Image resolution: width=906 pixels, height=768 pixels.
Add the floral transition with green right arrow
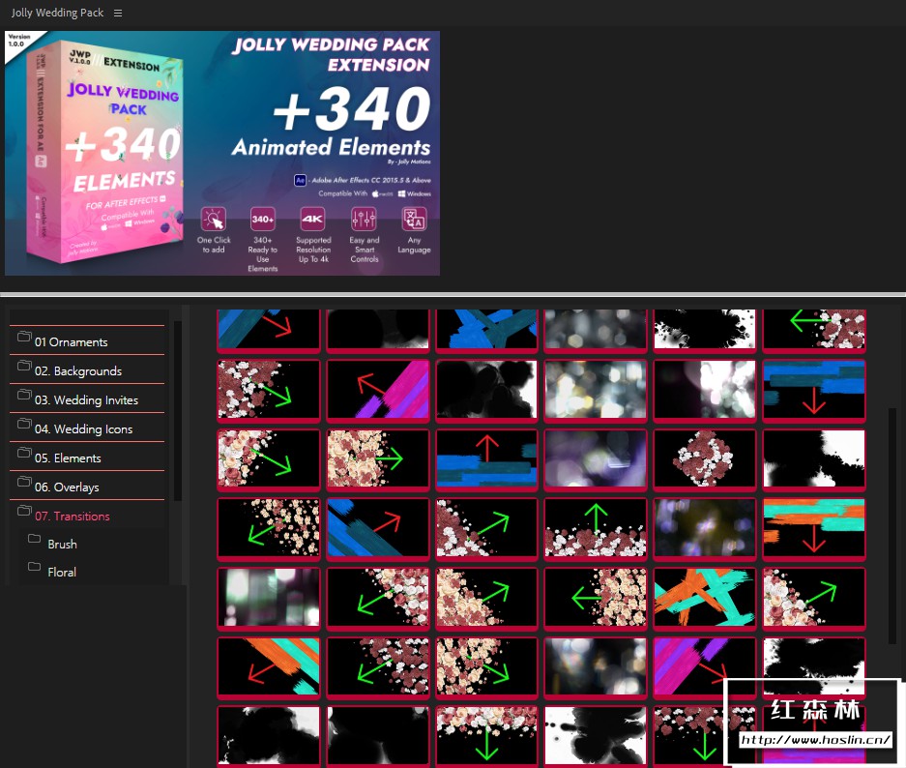click(x=378, y=459)
